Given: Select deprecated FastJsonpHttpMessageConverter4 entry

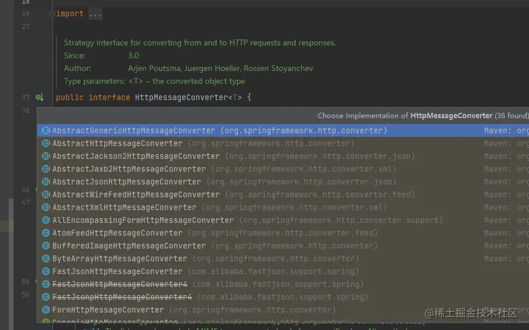Looking at the screenshot, I should (283, 297).
